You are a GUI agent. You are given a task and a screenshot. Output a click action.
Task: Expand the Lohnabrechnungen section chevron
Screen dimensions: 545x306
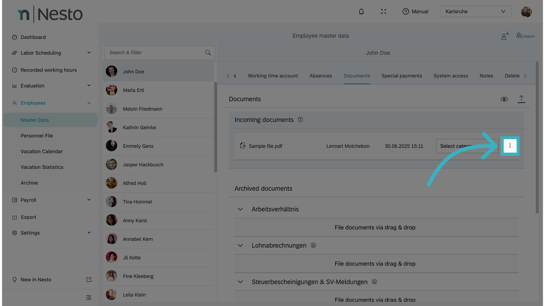click(x=240, y=246)
